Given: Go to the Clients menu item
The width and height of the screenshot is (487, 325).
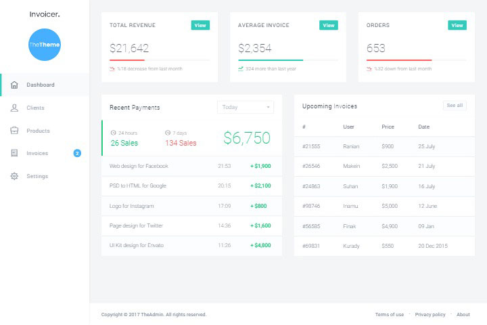Looking at the screenshot, I should 35,108.
